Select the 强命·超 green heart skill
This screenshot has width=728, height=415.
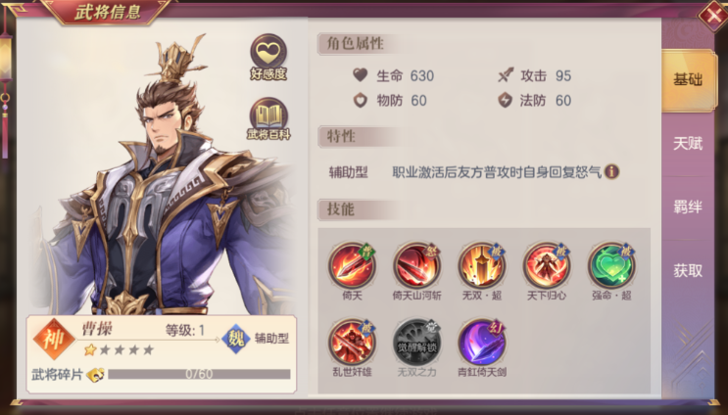[x=611, y=265]
